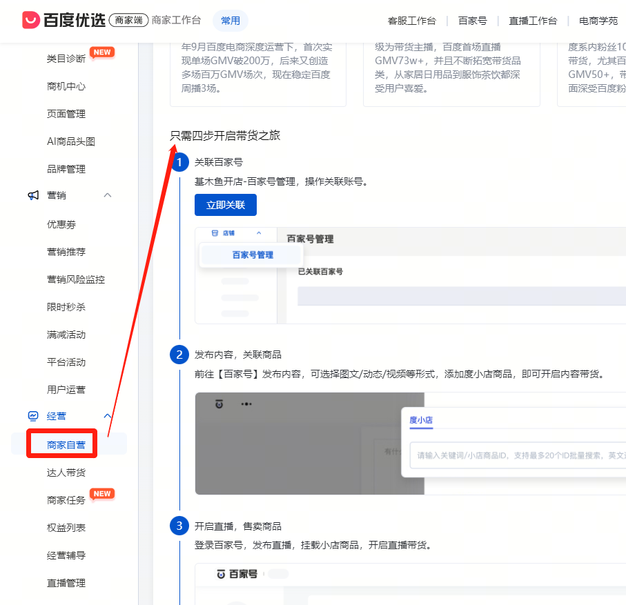Click the 发布内容 step screenshot thumbnail
626x605 pixels.
(411, 444)
